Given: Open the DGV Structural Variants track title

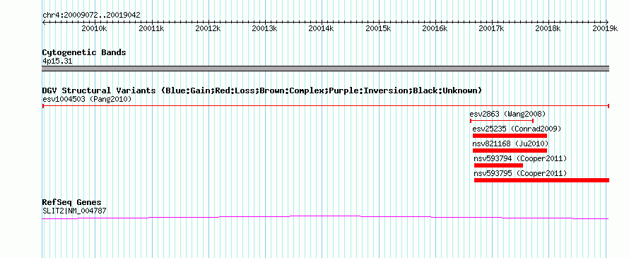Looking at the screenshot, I should click(262, 90).
